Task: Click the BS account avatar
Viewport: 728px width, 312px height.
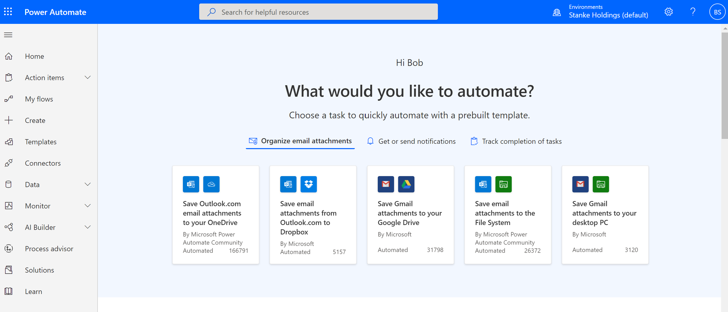Action: [x=718, y=11]
